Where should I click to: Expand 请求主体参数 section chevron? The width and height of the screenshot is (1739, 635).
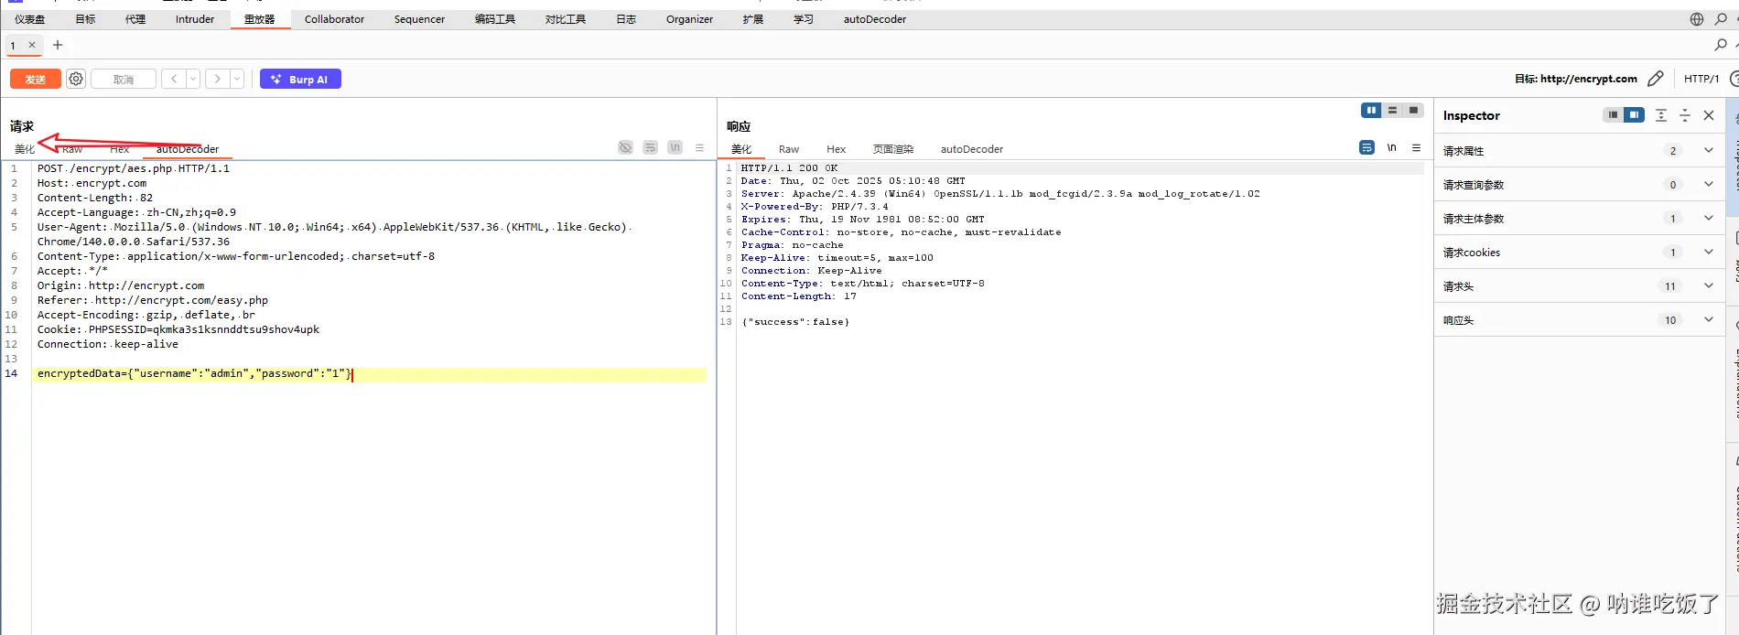point(1708,218)
